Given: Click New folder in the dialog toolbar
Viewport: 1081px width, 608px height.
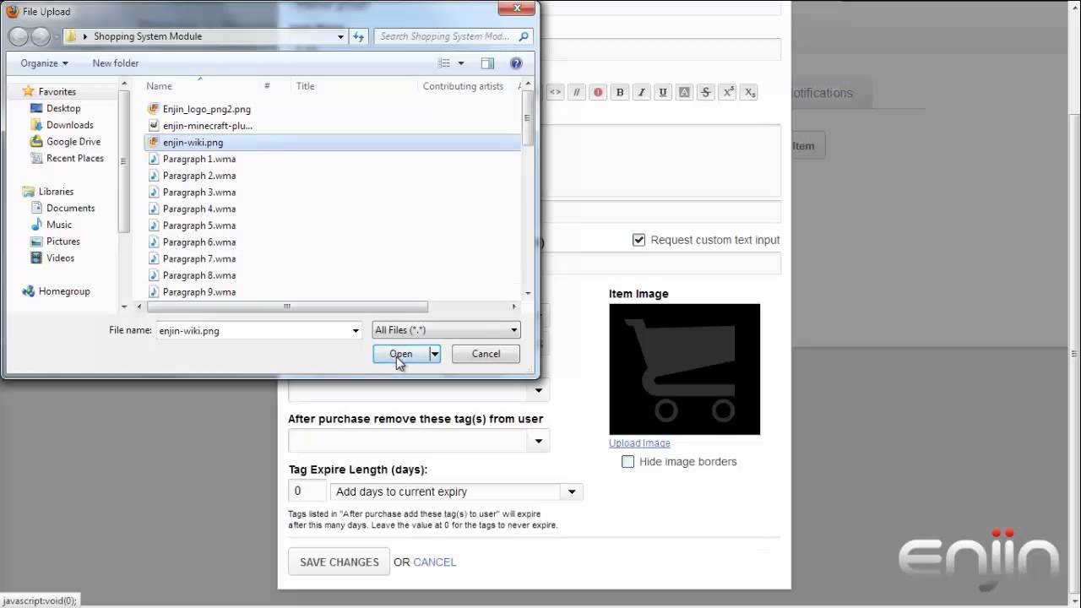Looking at the screenshot, I should (x=115, y=63).
